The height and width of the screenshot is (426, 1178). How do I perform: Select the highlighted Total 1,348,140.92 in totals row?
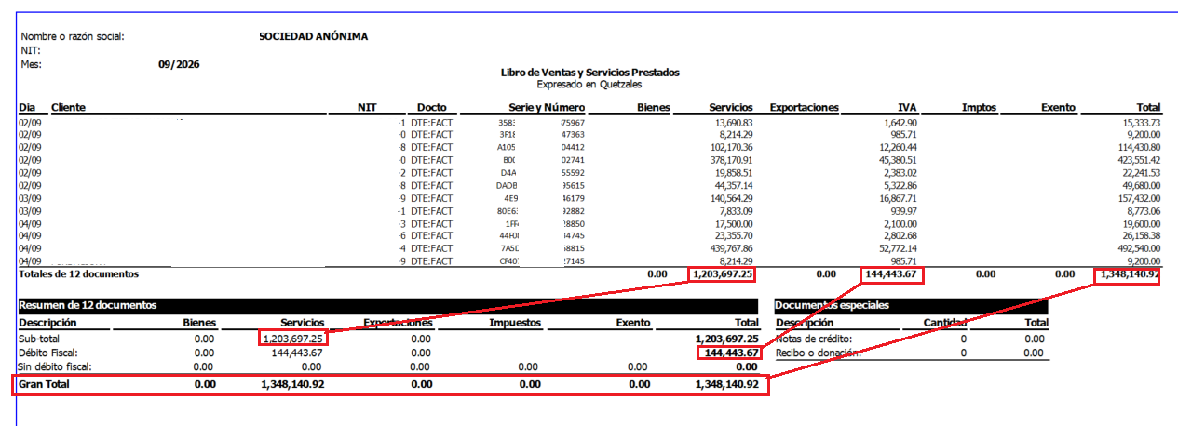(x=1128, y=274)
